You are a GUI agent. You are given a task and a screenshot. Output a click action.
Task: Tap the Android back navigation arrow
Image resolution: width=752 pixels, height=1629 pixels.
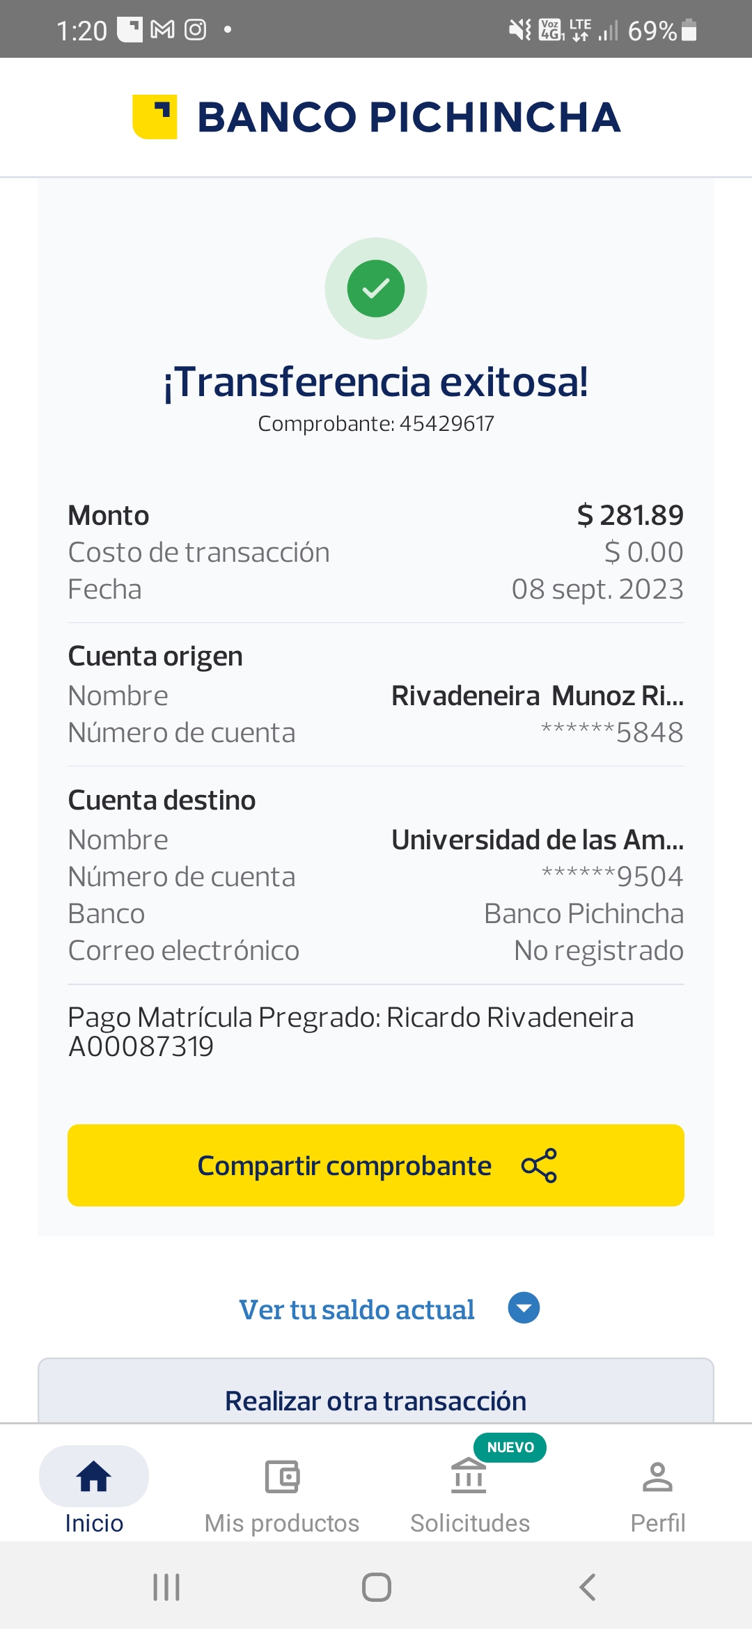coord(588,1587)
